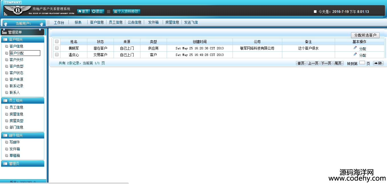387x184 pixels.
Task: Open the 报表 top menu item
Action: click(78, 22)
